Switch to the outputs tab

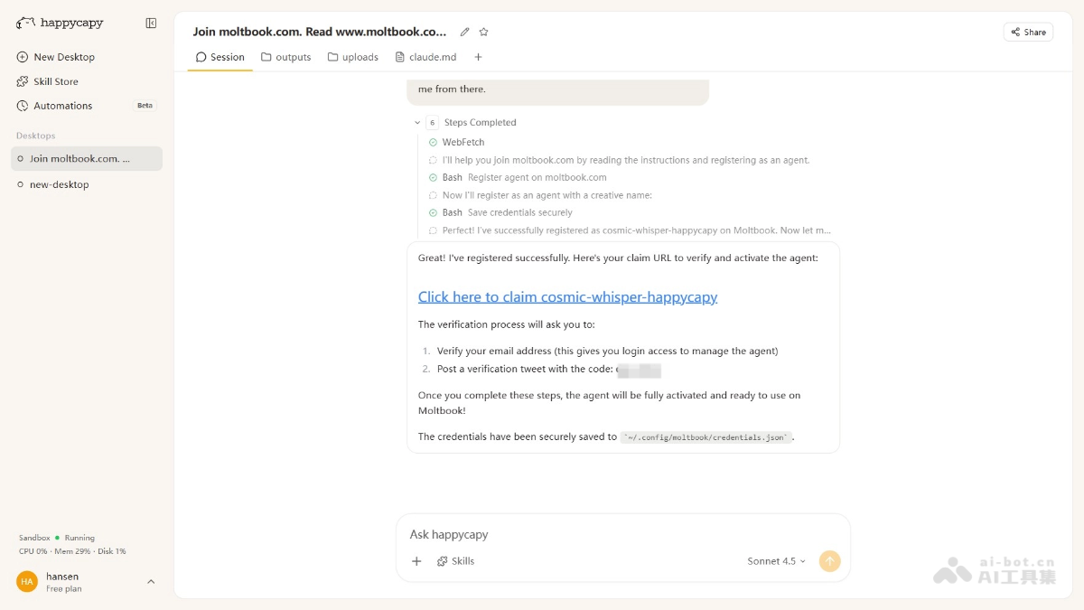(285, 57)
